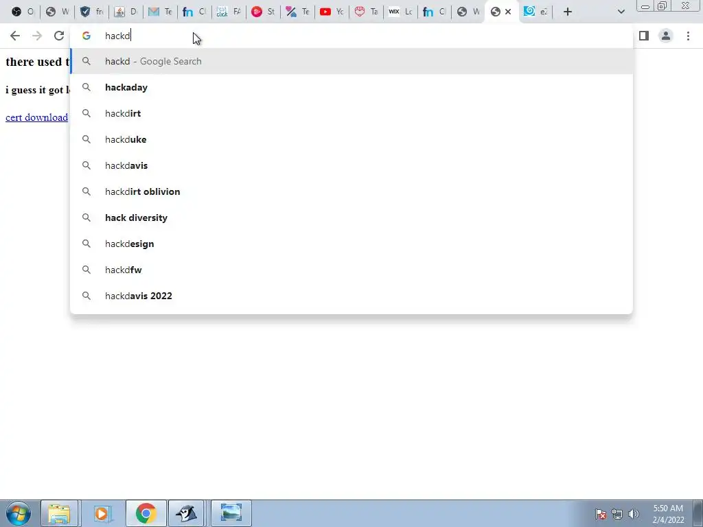Open network status icon in system tray
703x527 pixels.
coord(617,514)
